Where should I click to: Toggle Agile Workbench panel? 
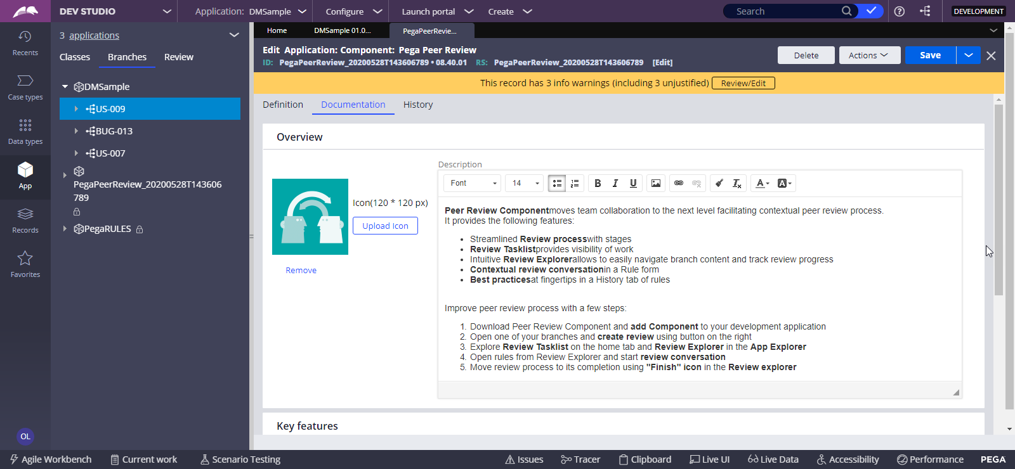point(50,459)
